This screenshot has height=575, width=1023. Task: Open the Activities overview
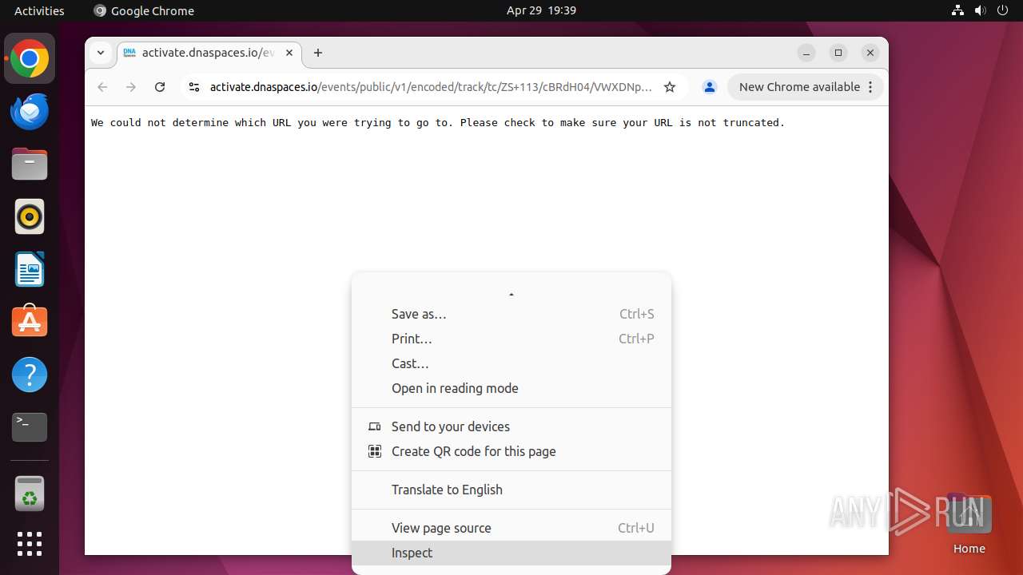(x=39, y=10)
